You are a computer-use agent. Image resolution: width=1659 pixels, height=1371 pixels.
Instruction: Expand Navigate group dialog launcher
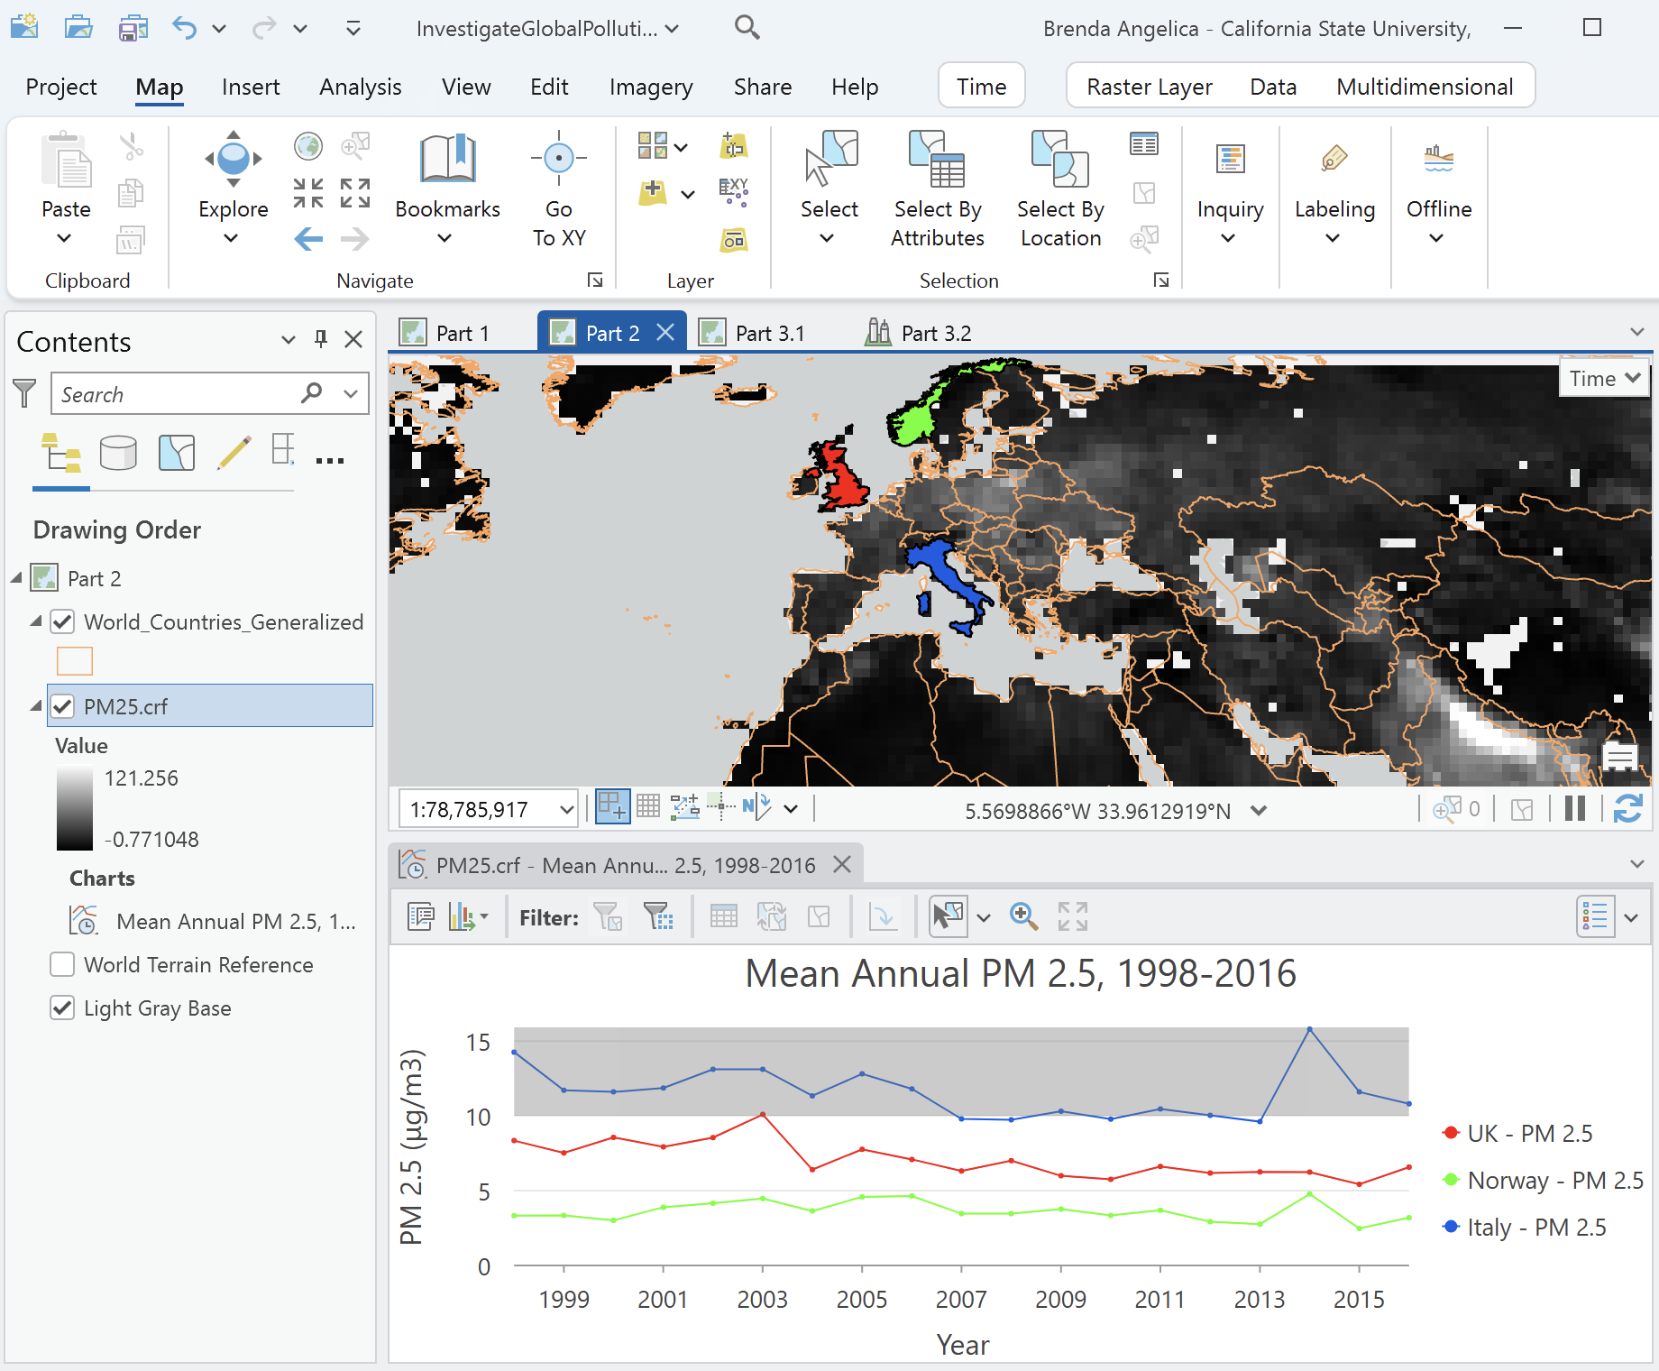(595, 280)
